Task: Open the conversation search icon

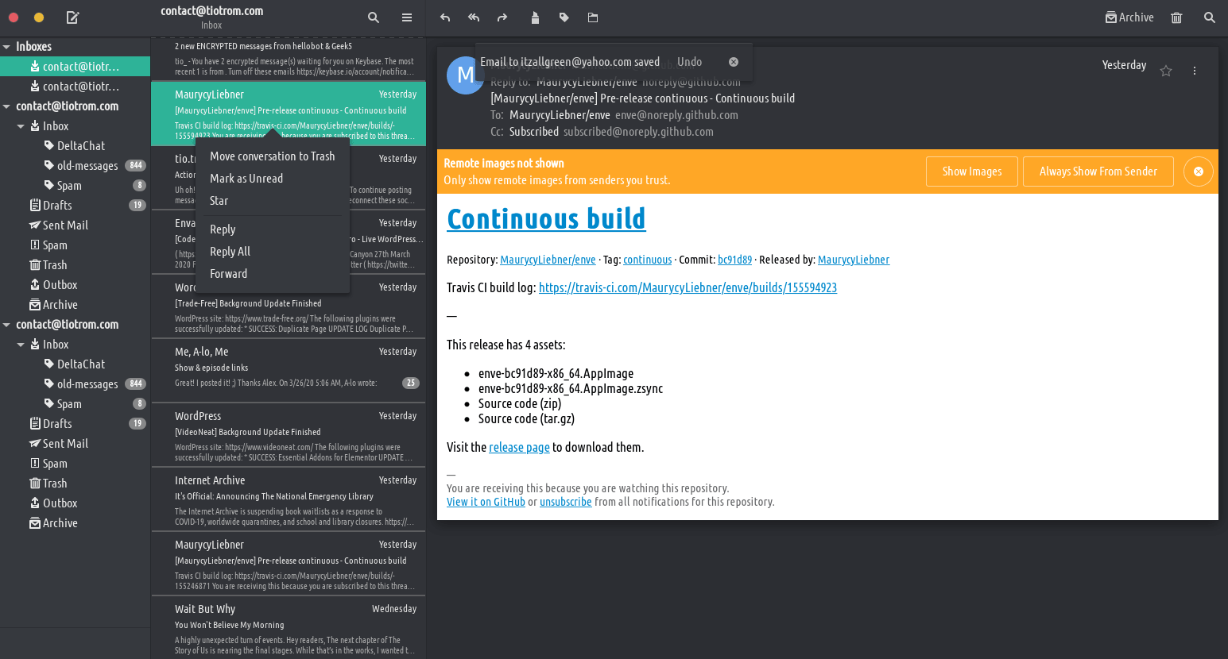Action: [x=374, y=17]
